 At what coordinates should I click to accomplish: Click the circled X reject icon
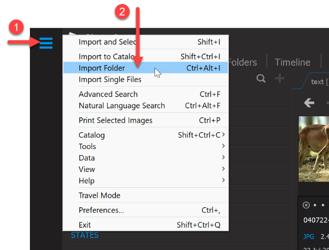point(306,205)
